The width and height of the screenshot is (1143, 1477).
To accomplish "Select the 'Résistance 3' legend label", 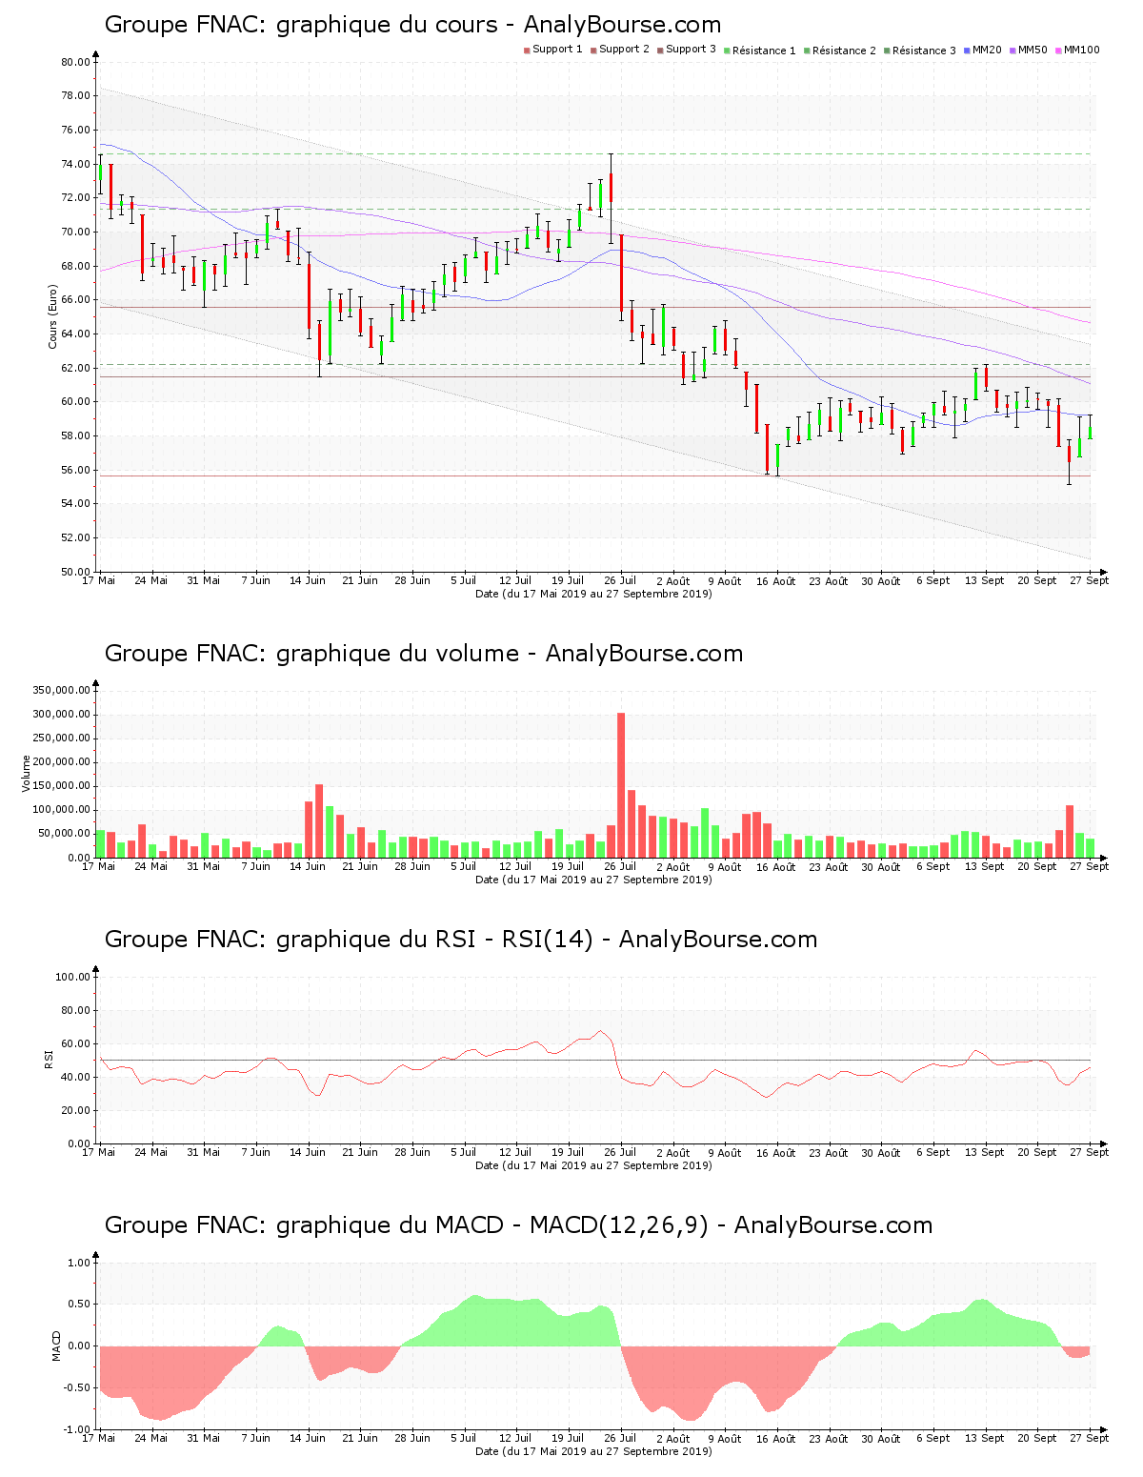I will (924, 51).
